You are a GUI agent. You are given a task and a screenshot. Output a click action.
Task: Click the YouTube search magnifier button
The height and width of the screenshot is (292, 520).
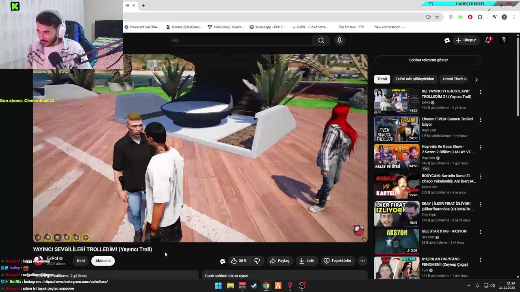point(321,40)
